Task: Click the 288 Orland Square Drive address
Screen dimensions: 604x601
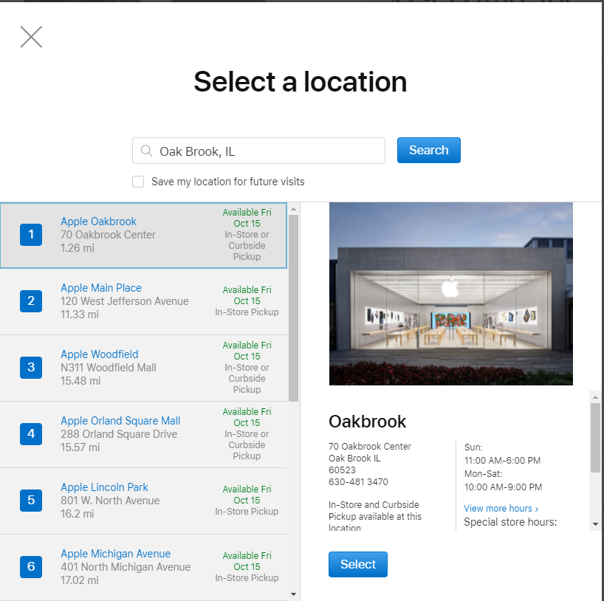Action: click(x=119, y=434)
